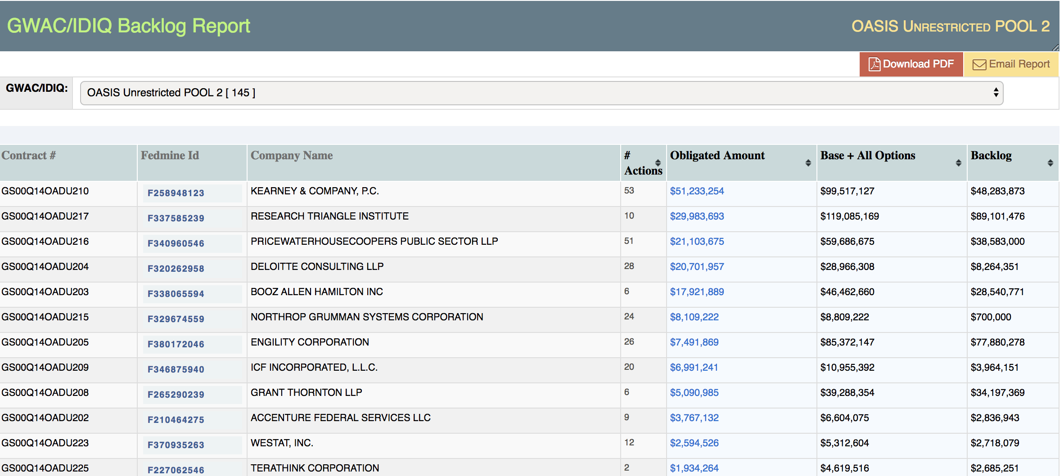Open obligated amount $5,090,985 link
This screenshot has height=476, width=1064.
694,393
